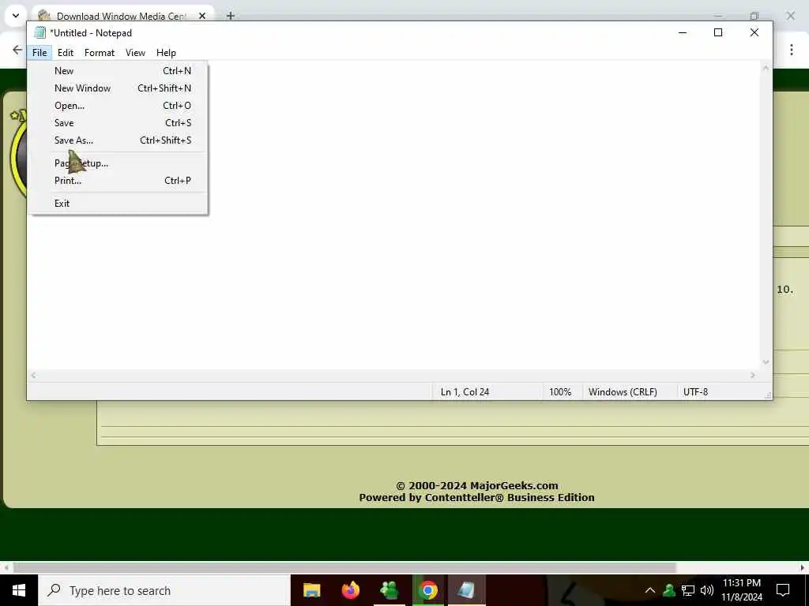Click Windows (CRLF) status entry

[623, 392]
